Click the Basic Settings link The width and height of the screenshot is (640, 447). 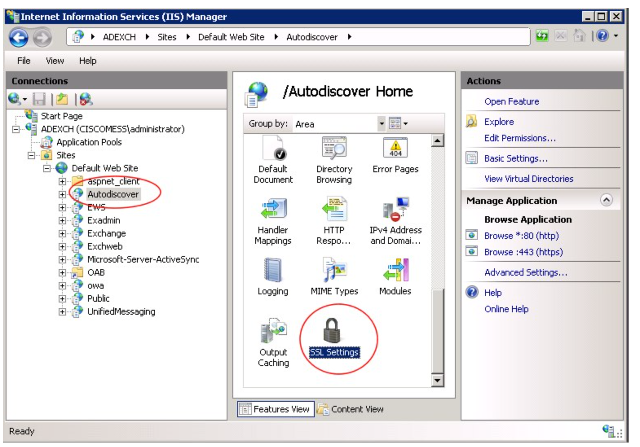tap(515, 158)
